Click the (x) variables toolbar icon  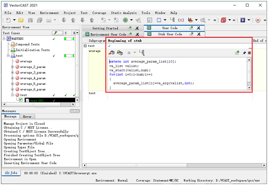tap(181, 20)
